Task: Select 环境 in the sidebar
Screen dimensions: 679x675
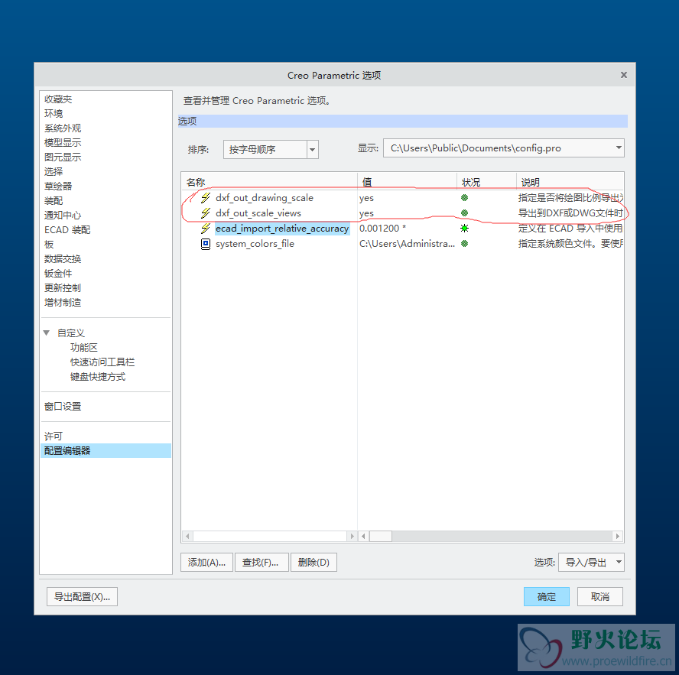Action: tap(54, 113)
